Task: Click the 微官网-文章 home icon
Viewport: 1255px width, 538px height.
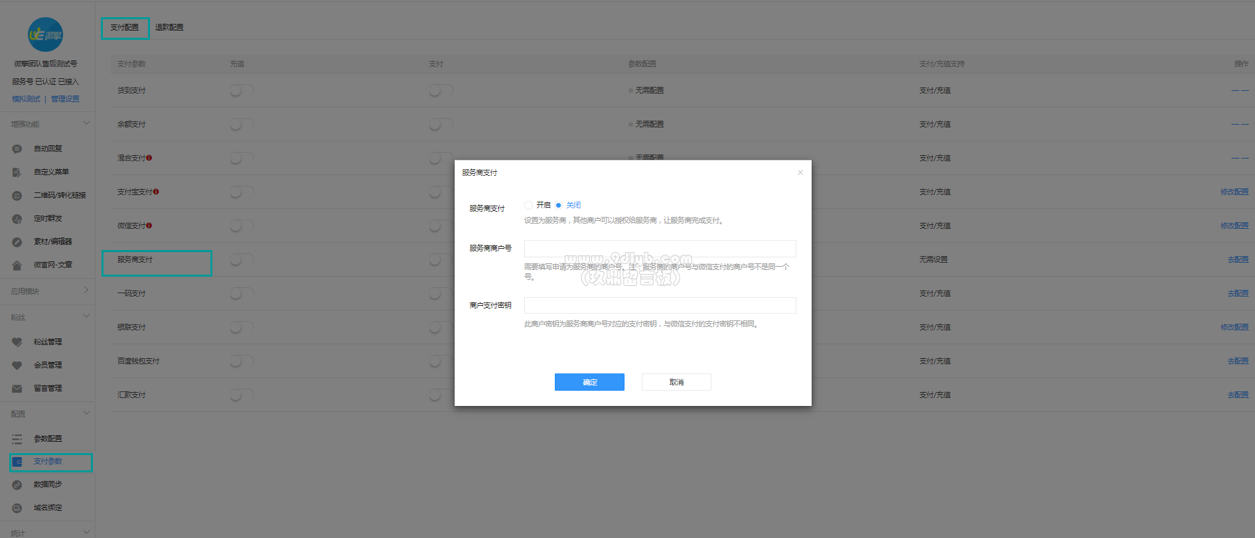Action: pyautogui.click(x=17, y=265)
